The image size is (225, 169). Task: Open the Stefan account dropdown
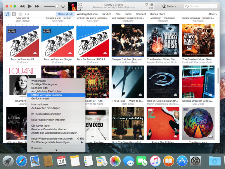[169, 6]
